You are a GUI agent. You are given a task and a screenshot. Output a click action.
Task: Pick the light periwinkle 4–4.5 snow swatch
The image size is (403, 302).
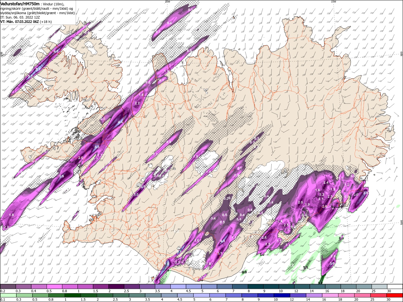pyautogui.click(x=178, y=287)
